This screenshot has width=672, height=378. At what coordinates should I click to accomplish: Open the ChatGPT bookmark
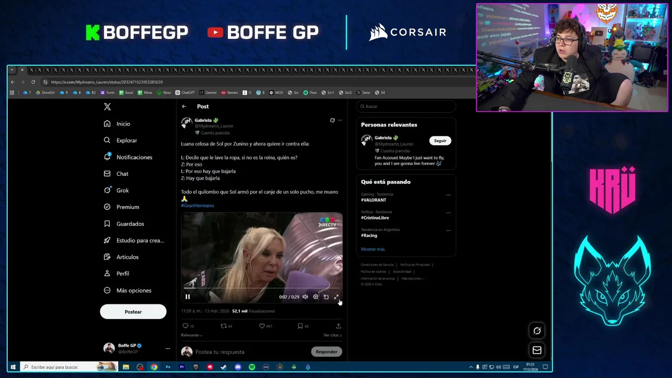(x=185, y=92)
